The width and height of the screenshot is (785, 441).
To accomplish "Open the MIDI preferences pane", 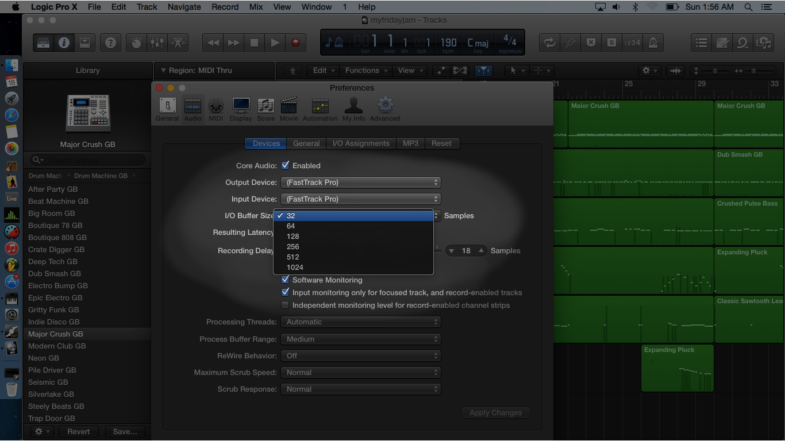I will [216, 109].
